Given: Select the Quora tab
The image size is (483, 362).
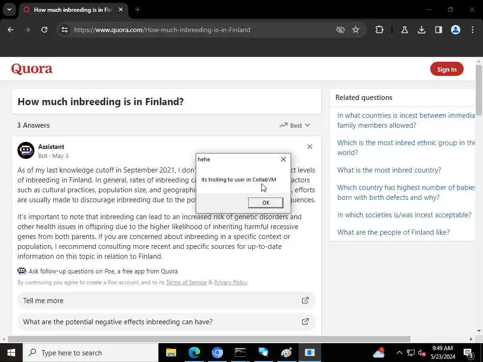Looking at the screenshot, I should (x=73, y=10).
